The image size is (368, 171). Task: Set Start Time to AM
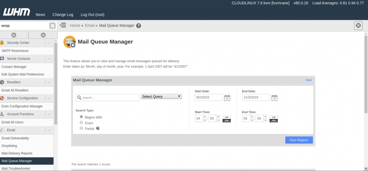[226, 117]
